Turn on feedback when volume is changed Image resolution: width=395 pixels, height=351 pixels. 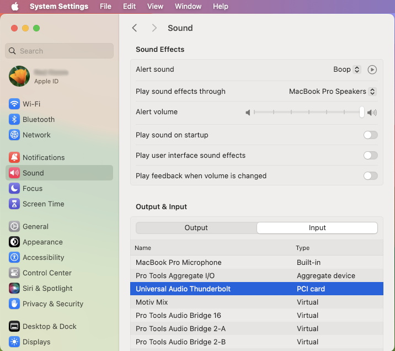pos(370,176)
